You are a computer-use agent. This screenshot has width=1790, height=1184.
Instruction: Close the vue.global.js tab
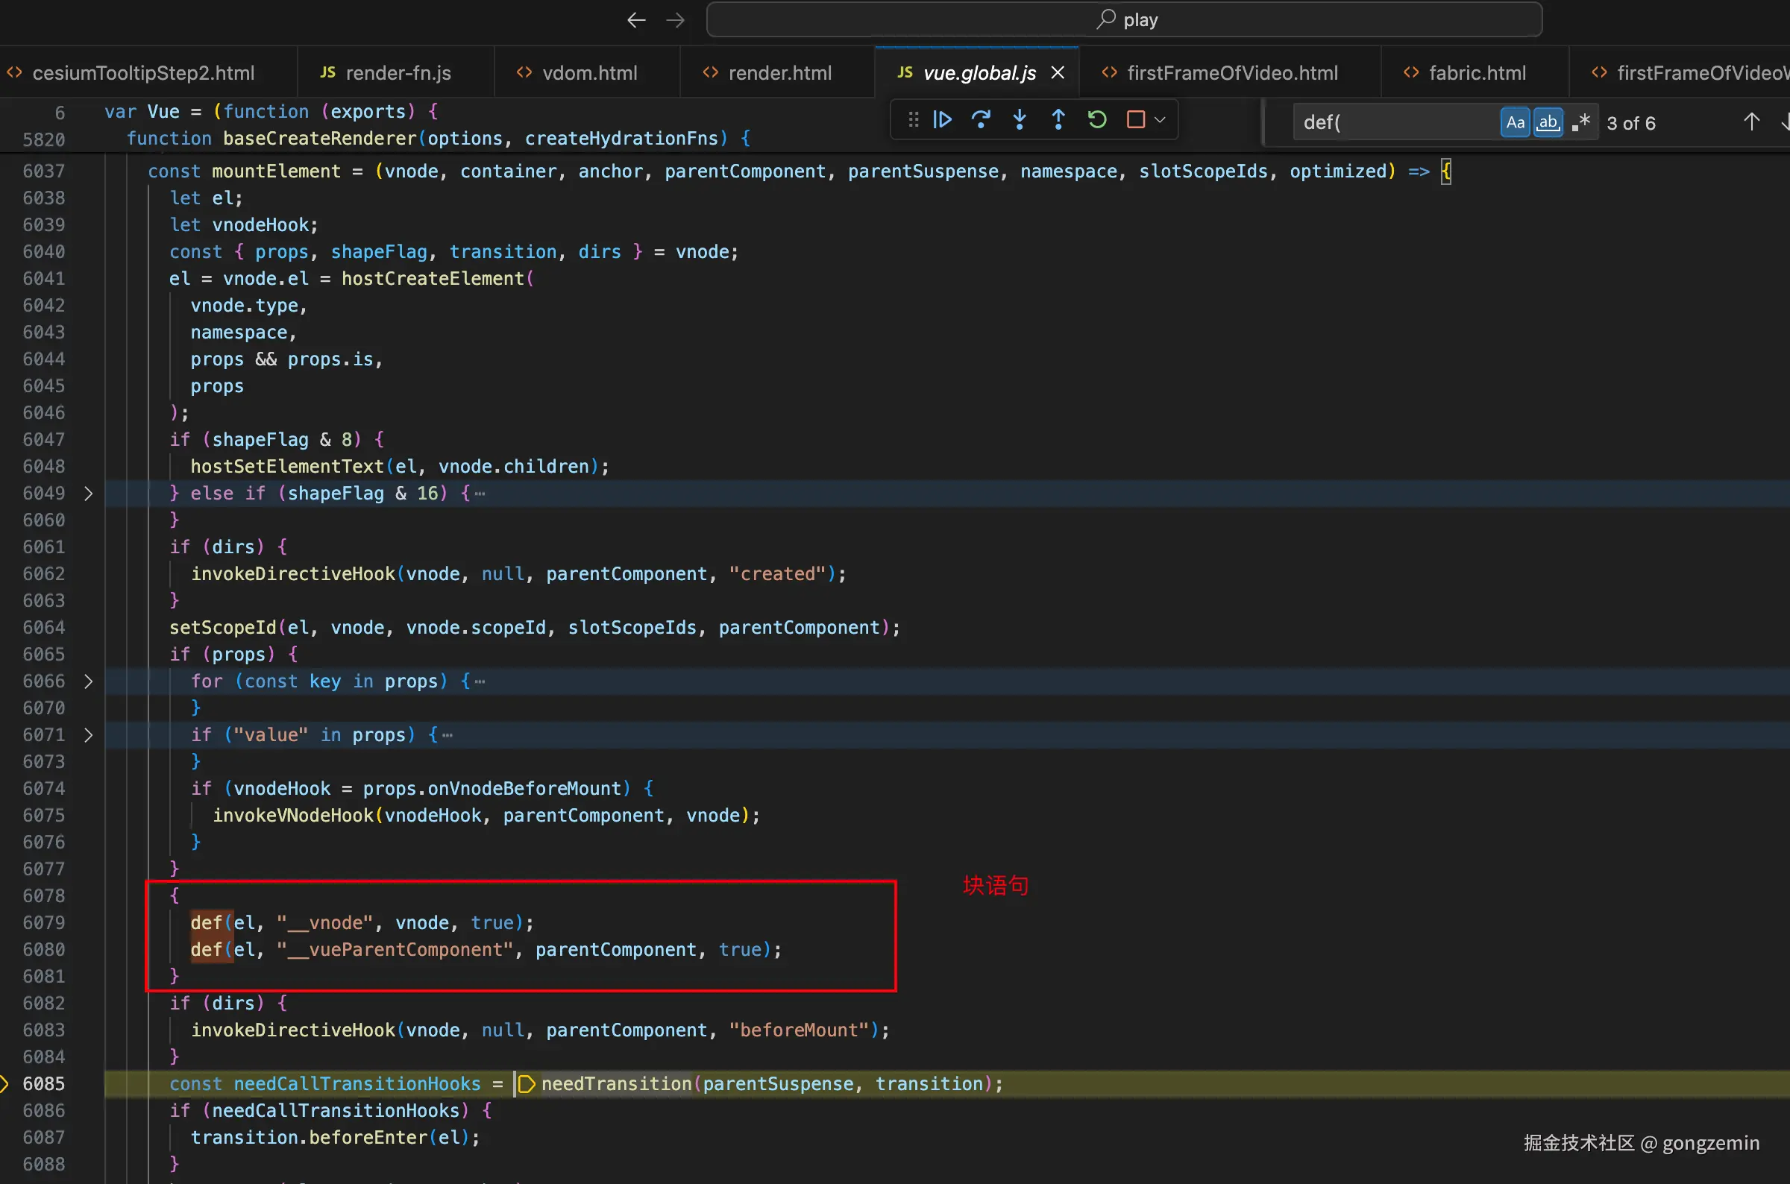[x=1058, y=72]
